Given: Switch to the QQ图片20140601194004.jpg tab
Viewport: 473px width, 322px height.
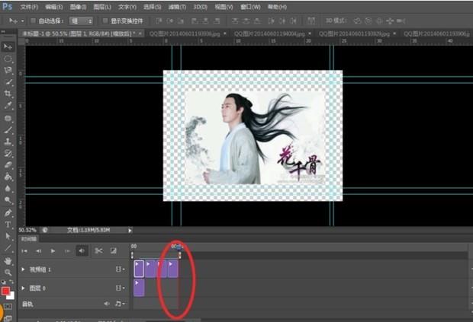Looking at the screenshot, I should 269,33.
